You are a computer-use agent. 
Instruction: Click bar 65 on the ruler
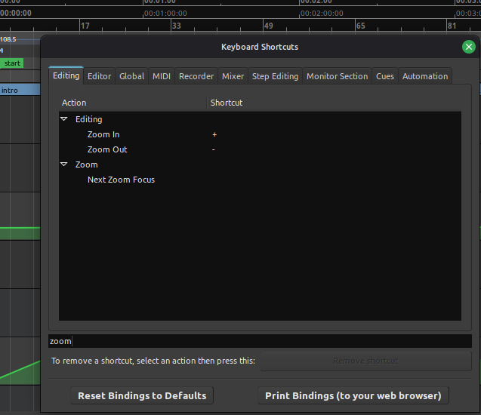point(360,26)
